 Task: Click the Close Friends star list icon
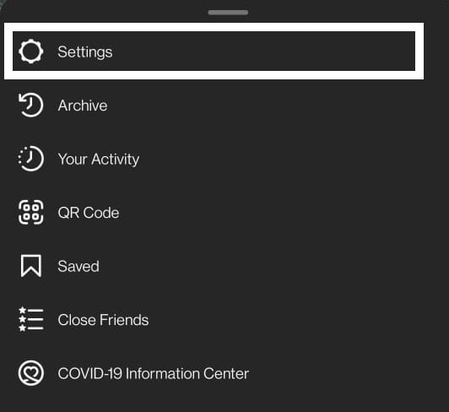click(31, 319)
